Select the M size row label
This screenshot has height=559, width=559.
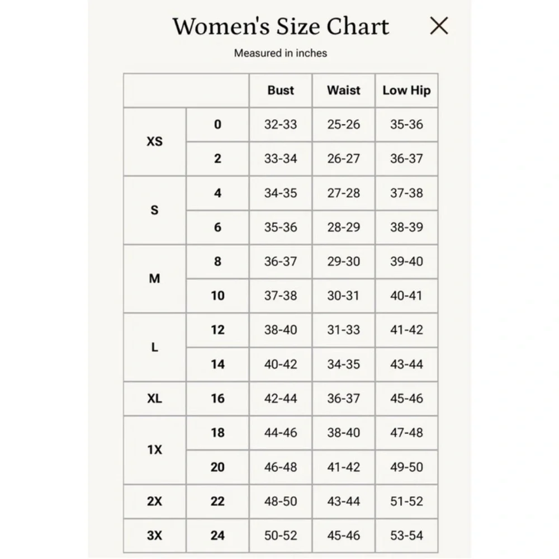[x=155, y=278]
